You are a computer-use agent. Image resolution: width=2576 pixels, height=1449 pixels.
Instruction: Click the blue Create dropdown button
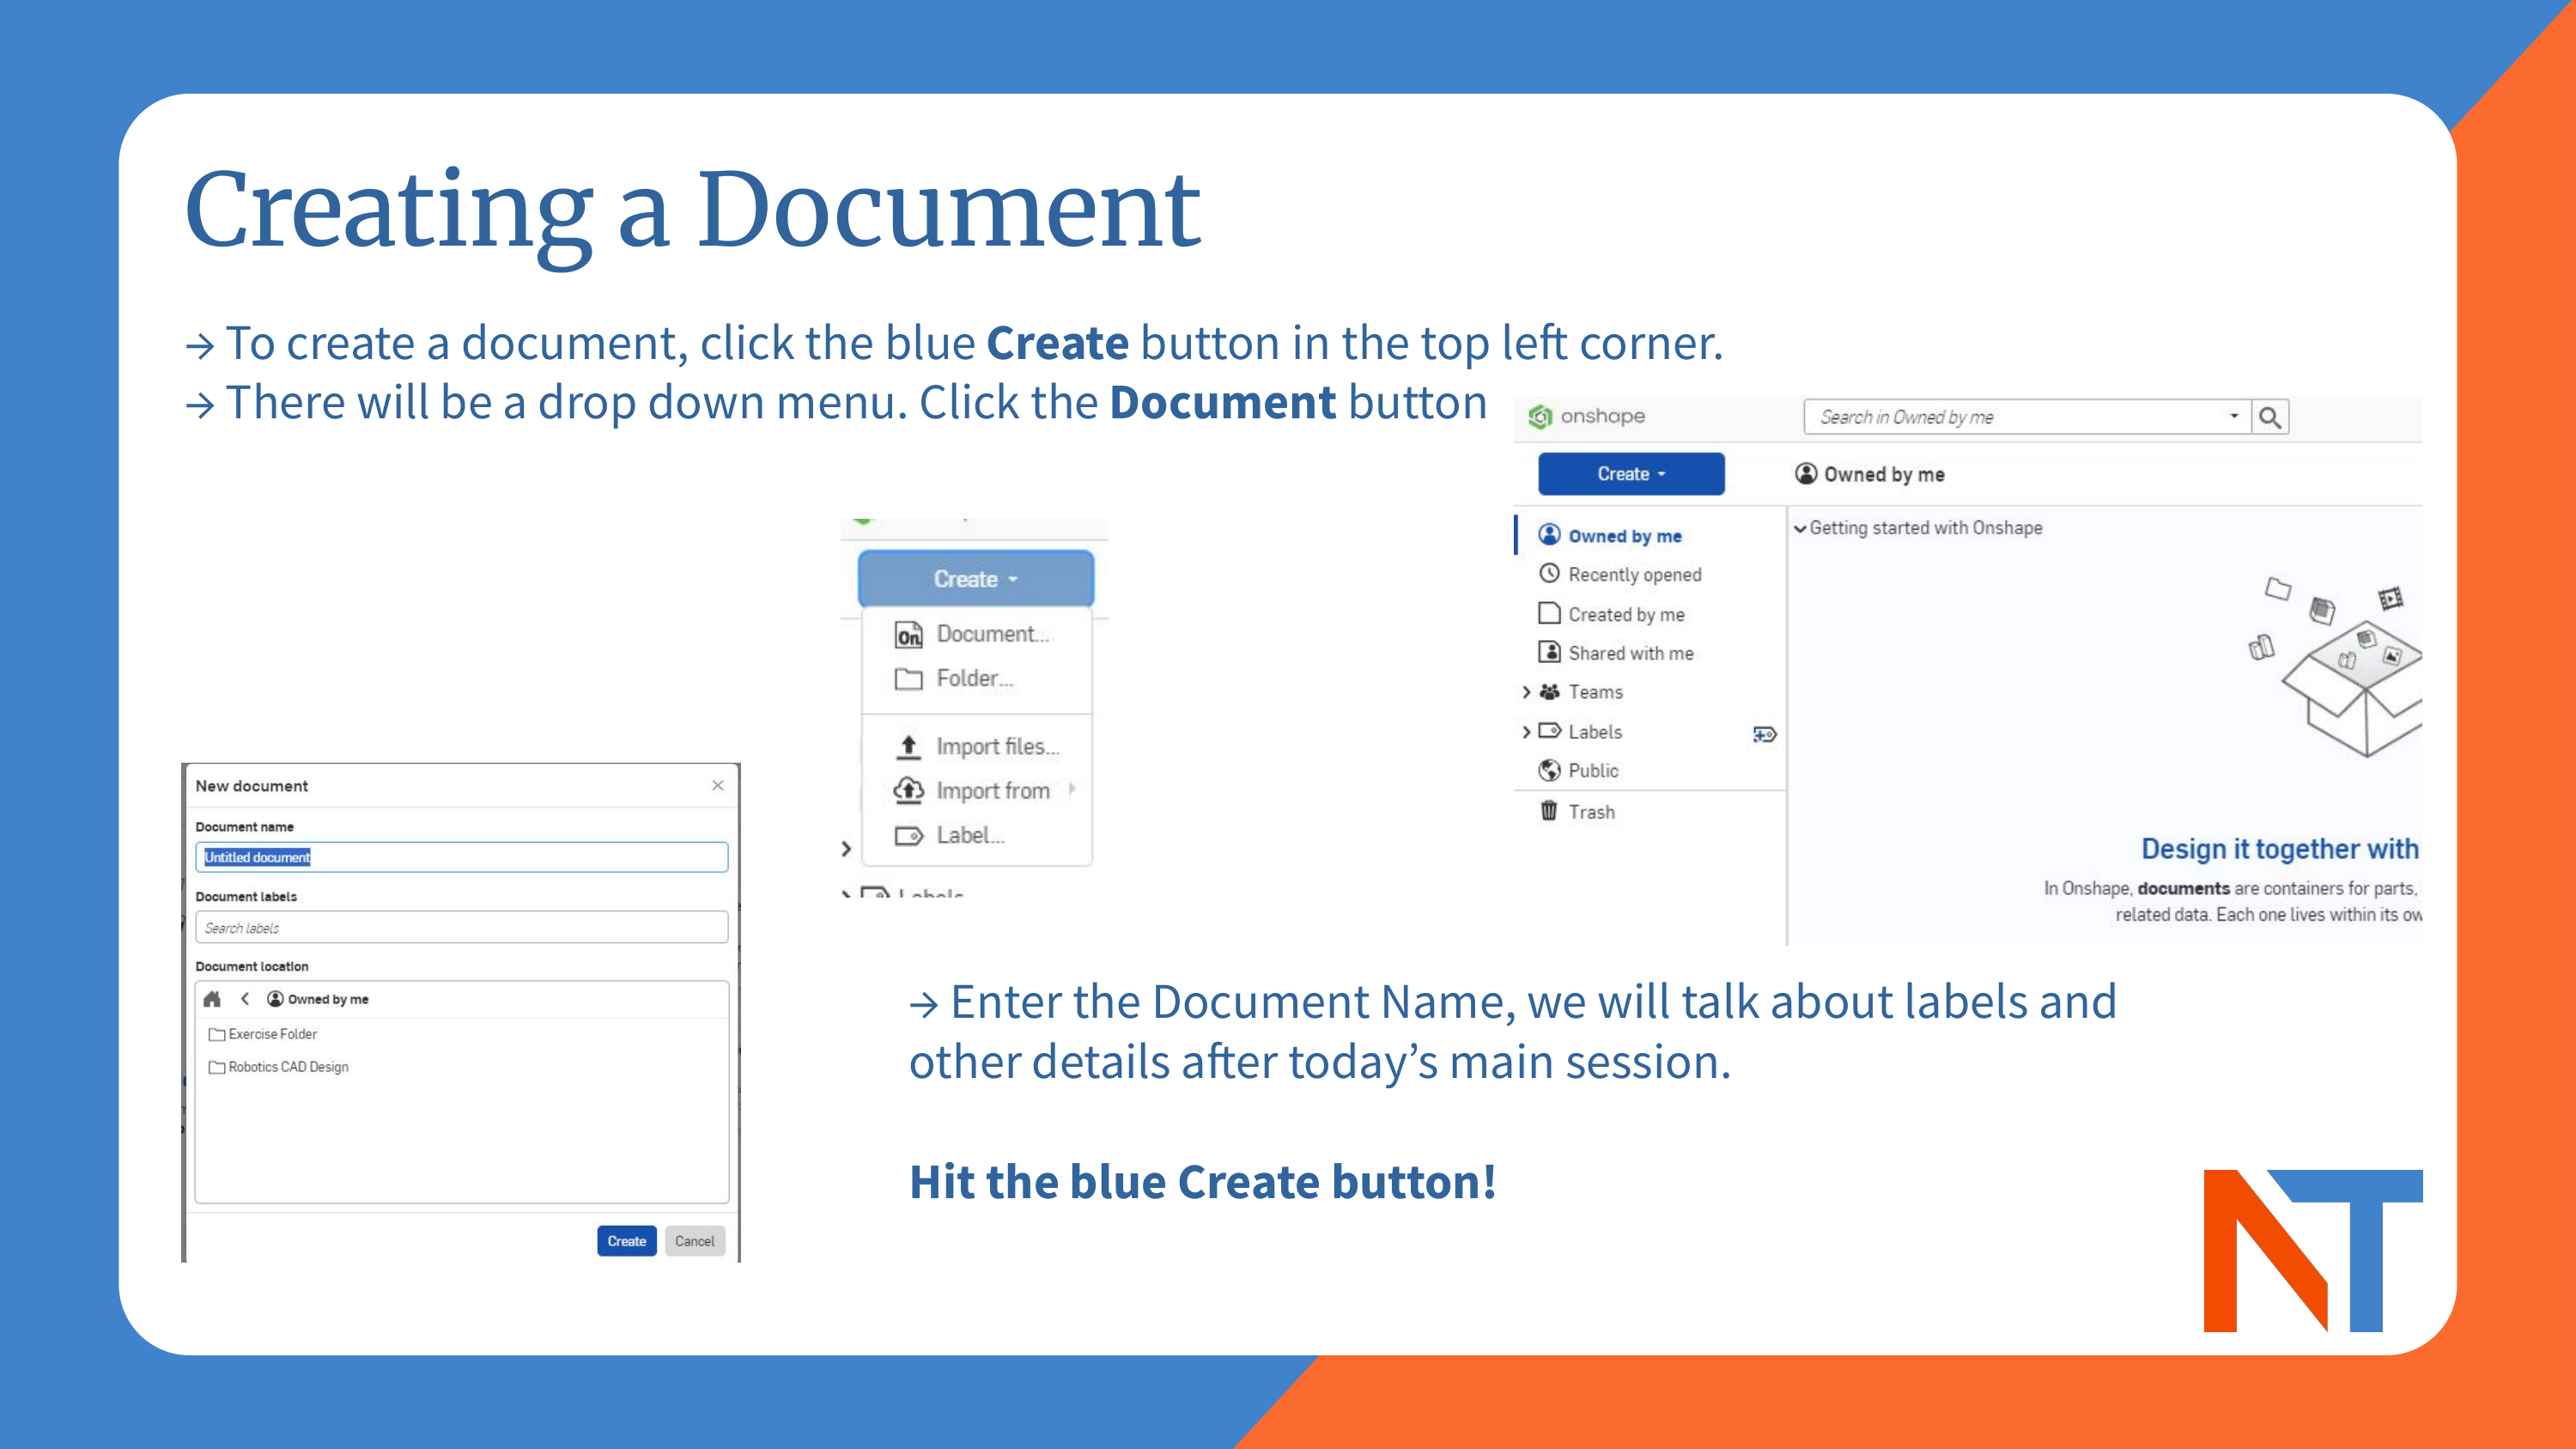1630,474
